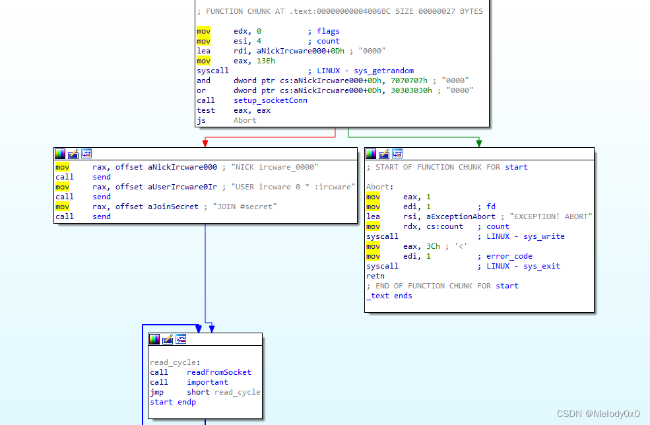Click the color palette icon on the read_cycle block
The width and height of the screenshot is (650, 425).
click(x=154, y=339)
